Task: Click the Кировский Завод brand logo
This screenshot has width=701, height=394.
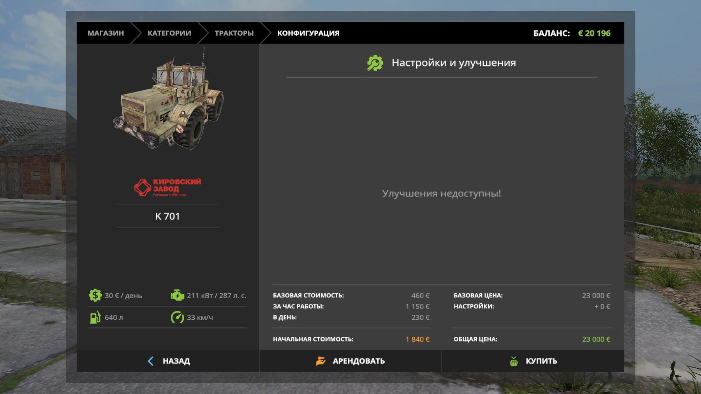Action: (x=168, y=187)
